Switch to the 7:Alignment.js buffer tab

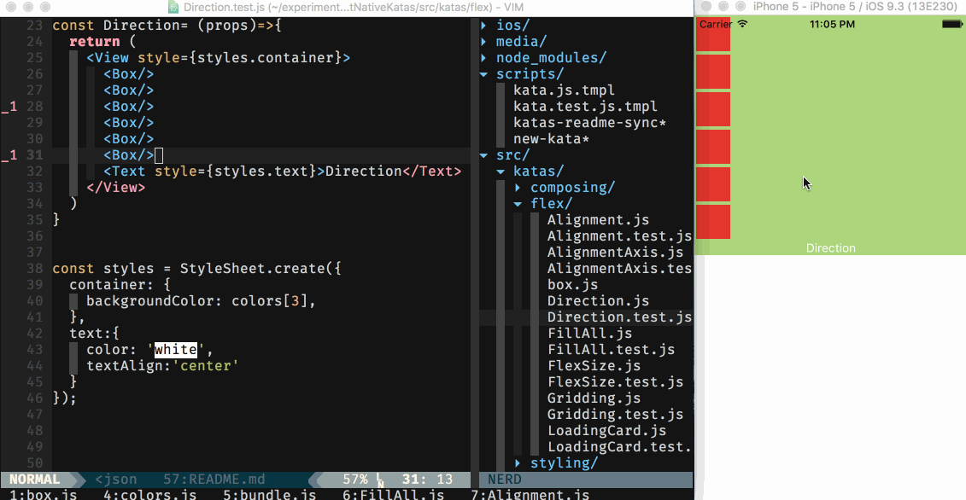coord(530,495)
